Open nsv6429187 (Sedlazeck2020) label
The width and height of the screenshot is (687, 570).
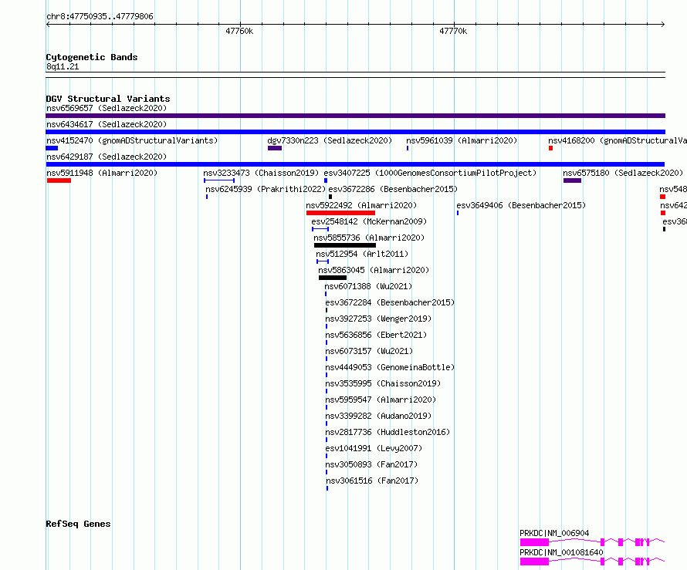[107, 157]
